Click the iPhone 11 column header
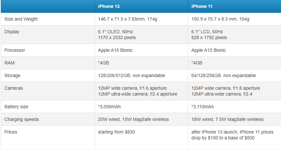 click(202, 6)
